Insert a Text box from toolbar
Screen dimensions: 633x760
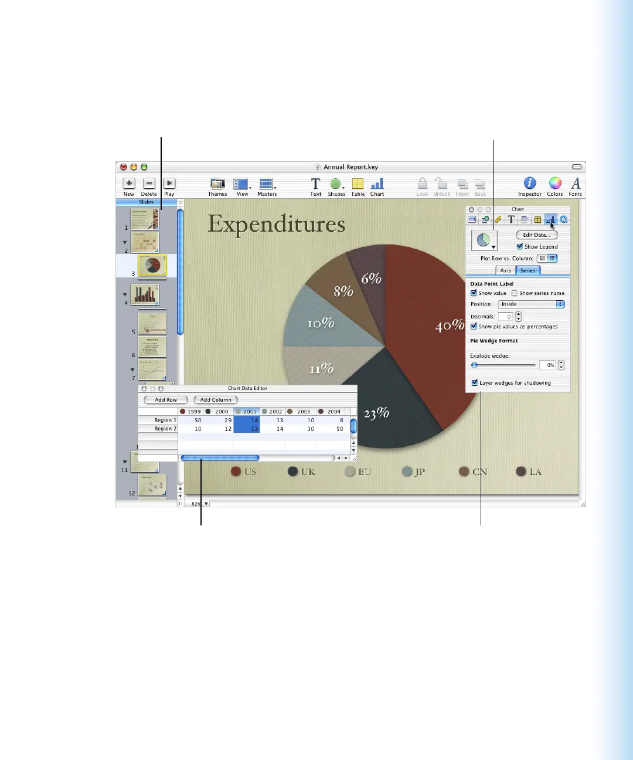click(315, 184)
